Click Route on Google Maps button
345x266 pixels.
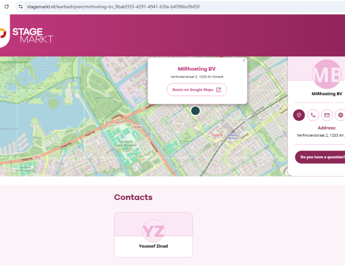pos(197,89)
